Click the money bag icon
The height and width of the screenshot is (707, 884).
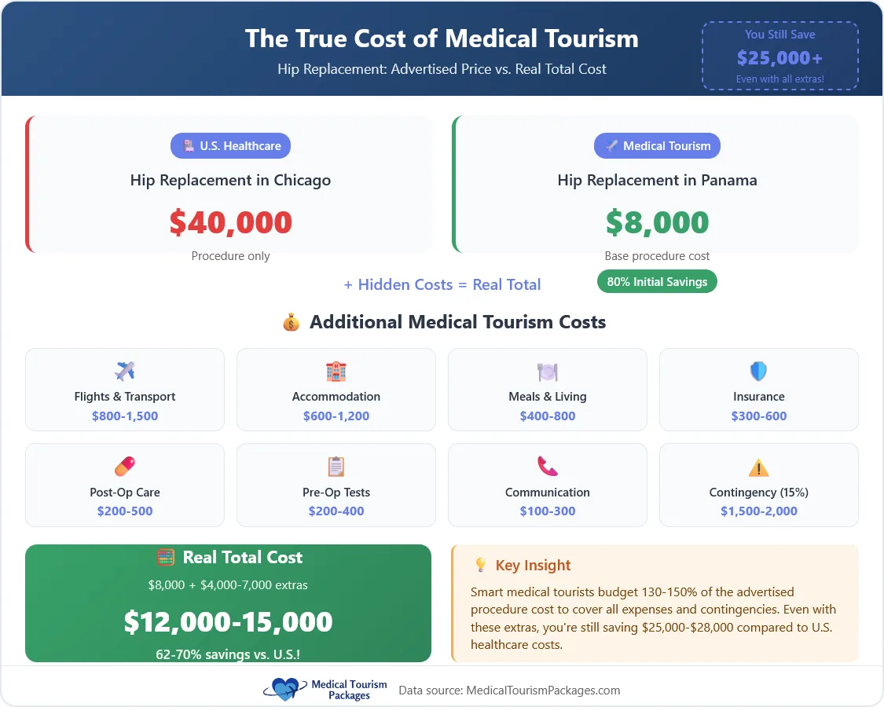(292, 322)
